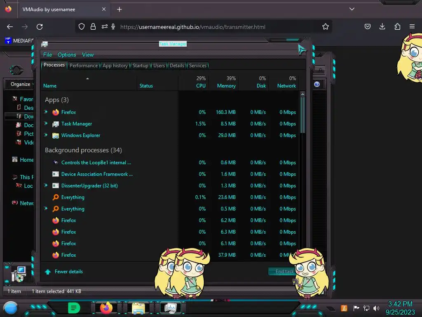This screenshot has height=317, width=422.
Task: Click the Task Manager process list scrollbar
Action: pyautogui.click(x=303, y=115)
